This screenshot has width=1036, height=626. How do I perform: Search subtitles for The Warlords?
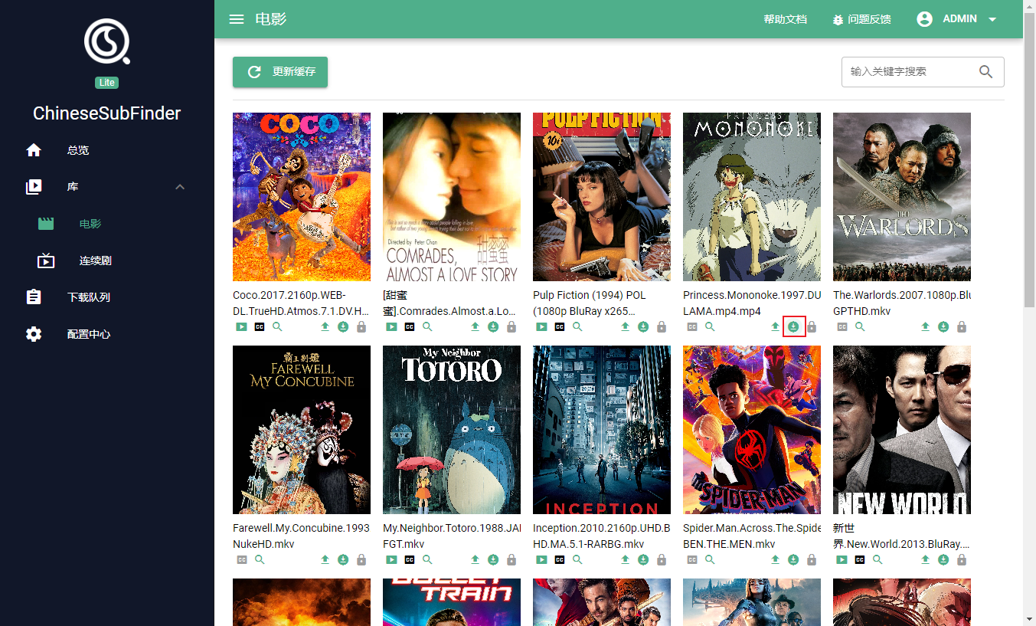tap(861, 326)
